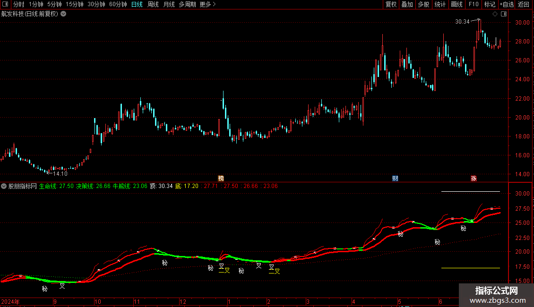Click the 财 financial marker icon
The image size is (534, 307).
(x=395, y=179)
